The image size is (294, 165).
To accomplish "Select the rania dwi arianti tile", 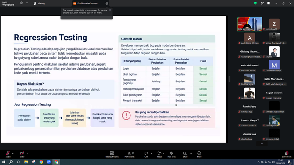I will (250, 66).
